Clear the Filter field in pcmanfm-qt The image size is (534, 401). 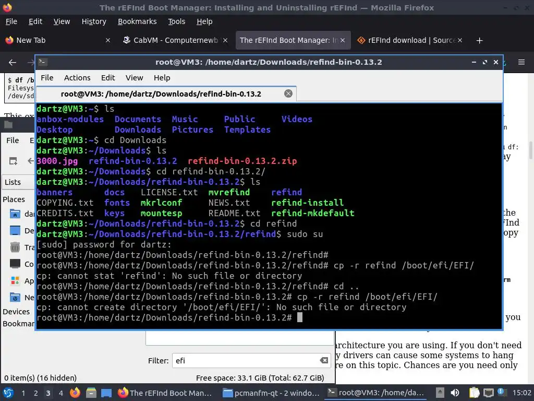pos(324,360)
